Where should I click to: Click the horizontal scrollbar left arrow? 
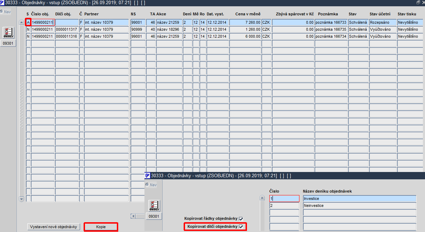point(133,216)
